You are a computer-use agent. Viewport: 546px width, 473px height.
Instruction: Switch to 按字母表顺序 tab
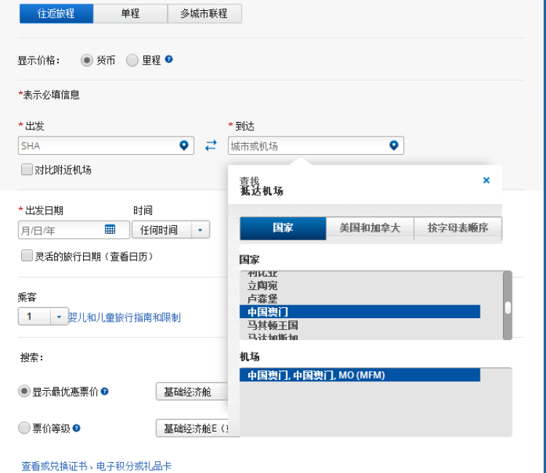tap(458, 227)
